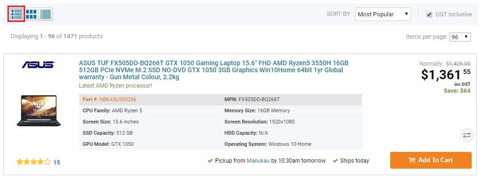The width and height of the screenshot is (481, 178).
Task: Open the 15 reviews count
Action: pos(56,162)
